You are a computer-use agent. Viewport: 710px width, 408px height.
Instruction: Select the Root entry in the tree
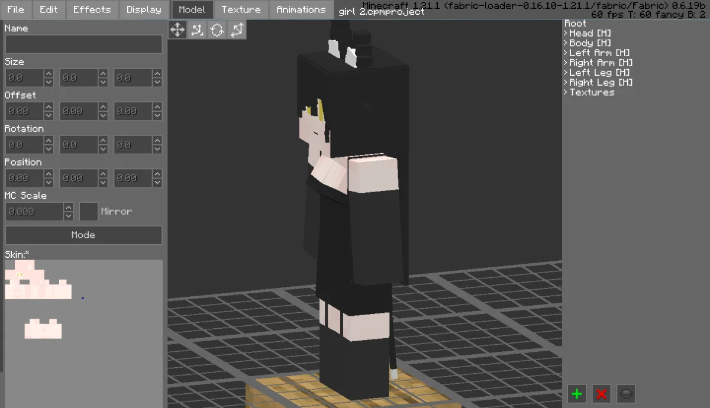point(576,24)
